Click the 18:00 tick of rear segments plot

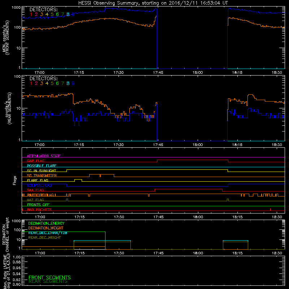[198, 145]
